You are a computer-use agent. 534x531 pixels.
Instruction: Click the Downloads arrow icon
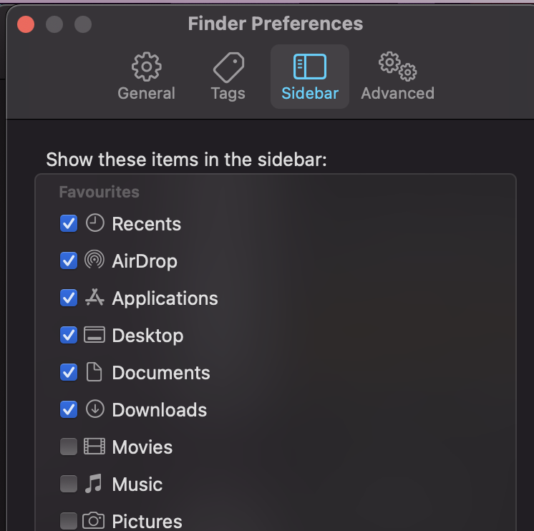tap(94, 409)
